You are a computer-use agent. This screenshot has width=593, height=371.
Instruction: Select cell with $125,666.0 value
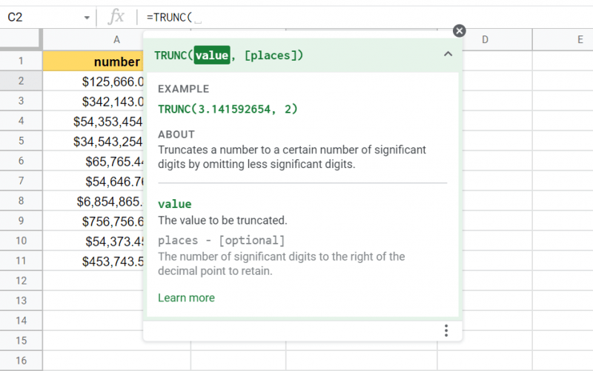pos(93,81)
